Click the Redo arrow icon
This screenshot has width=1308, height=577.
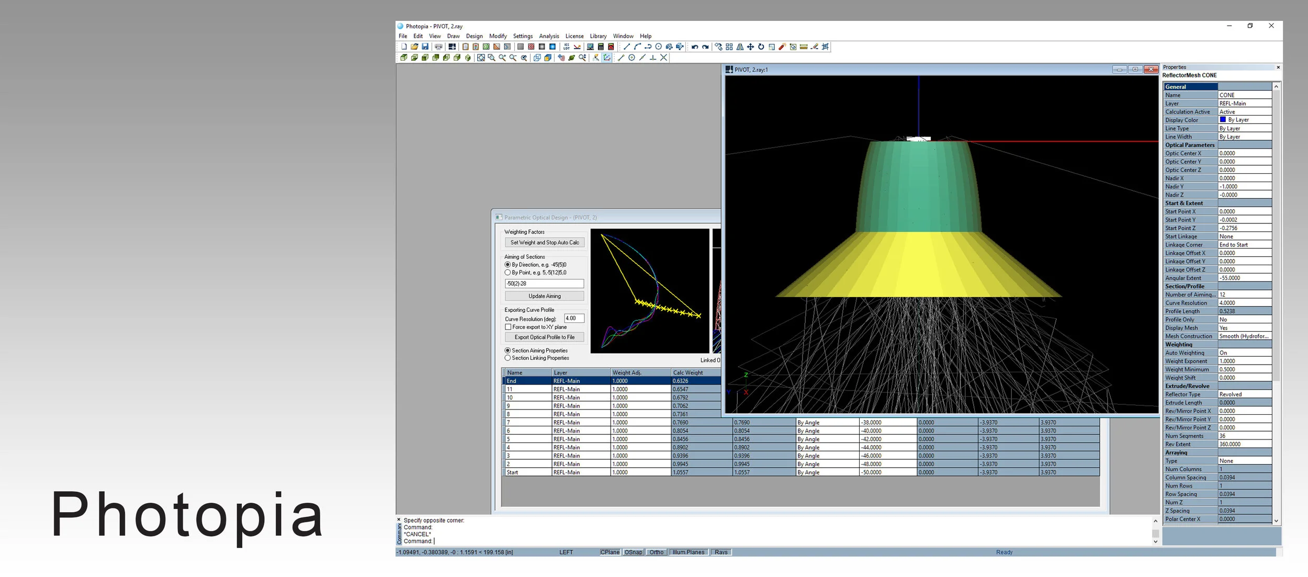point(705,47)
